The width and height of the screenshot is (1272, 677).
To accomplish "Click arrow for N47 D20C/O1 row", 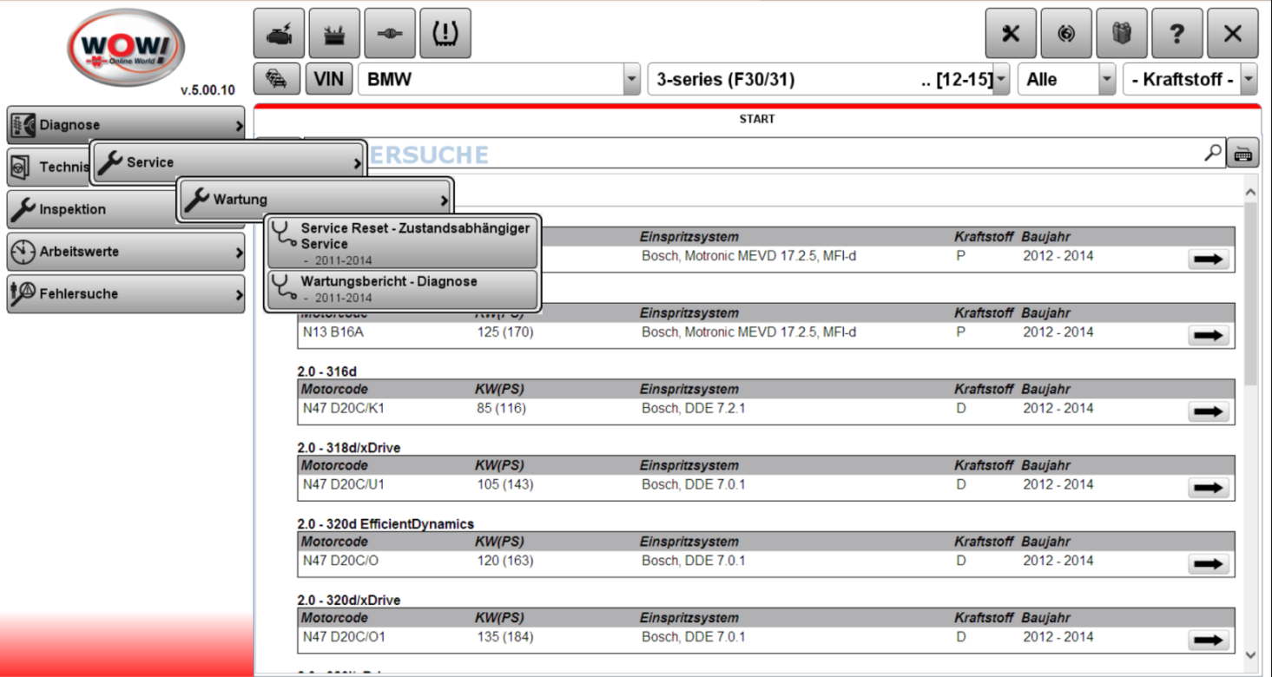I will pos(1208,641).
